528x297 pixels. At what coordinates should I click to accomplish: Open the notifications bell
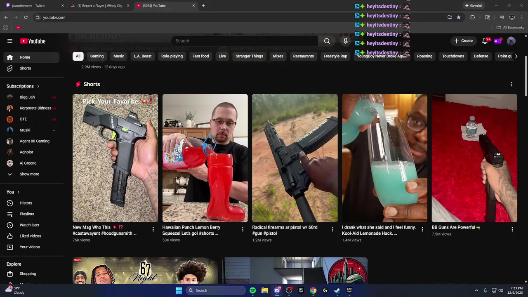pos(485,41)
